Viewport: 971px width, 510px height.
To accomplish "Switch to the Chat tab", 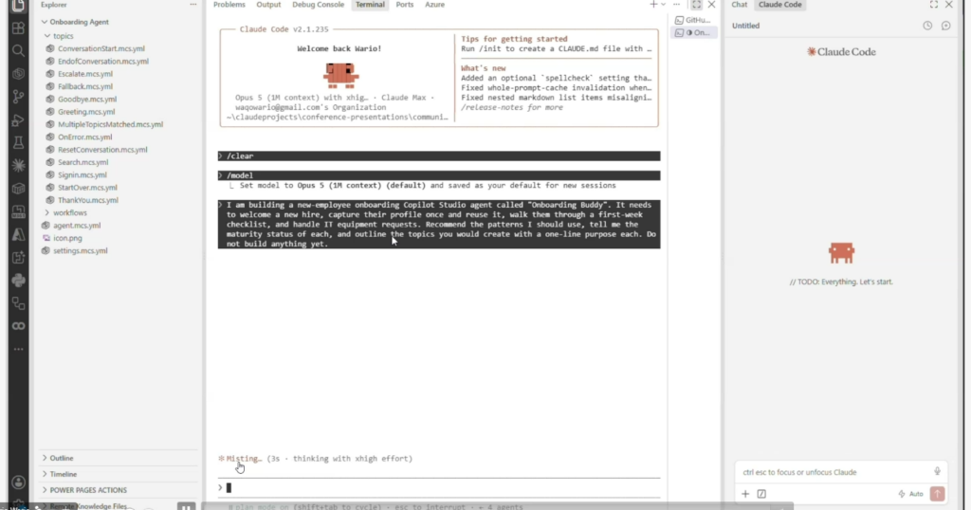I will 739,5.
